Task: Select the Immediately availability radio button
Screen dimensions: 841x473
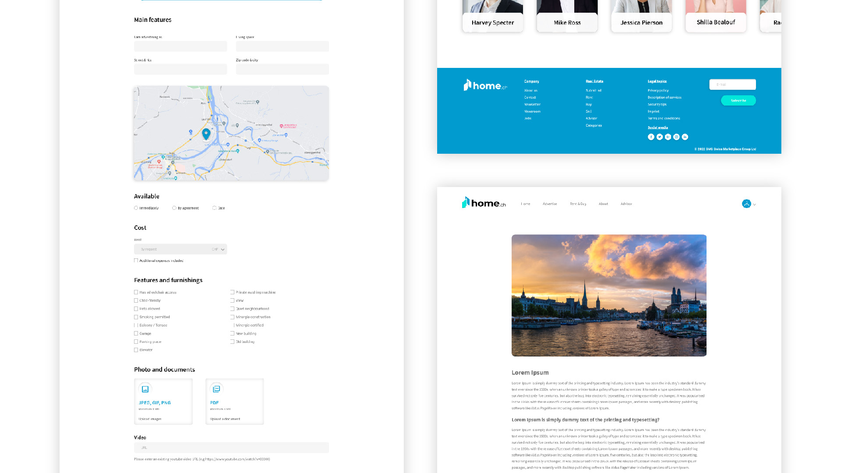Action: coord(136,208)
